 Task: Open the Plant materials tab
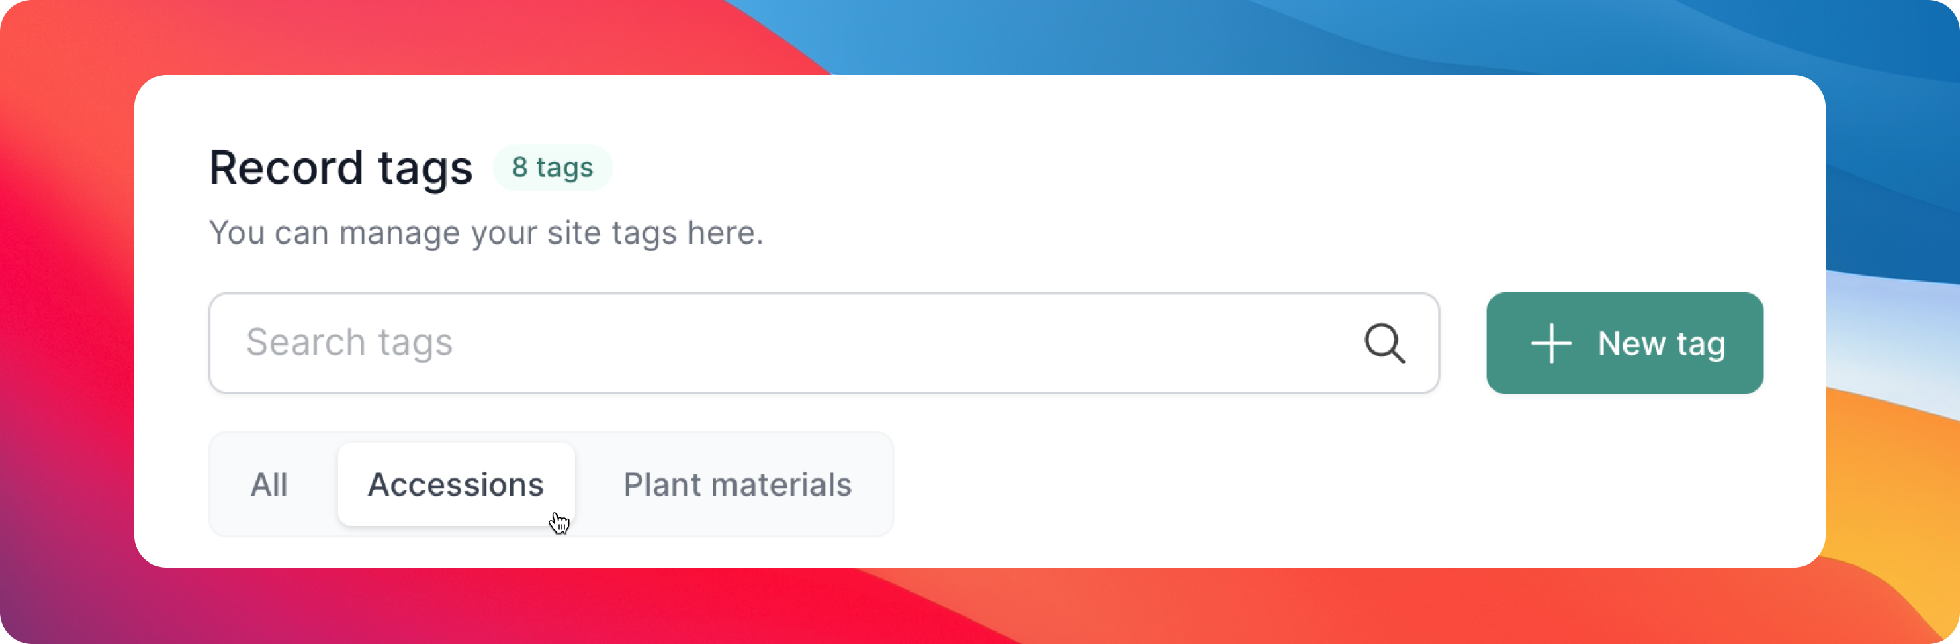point(738,484)
